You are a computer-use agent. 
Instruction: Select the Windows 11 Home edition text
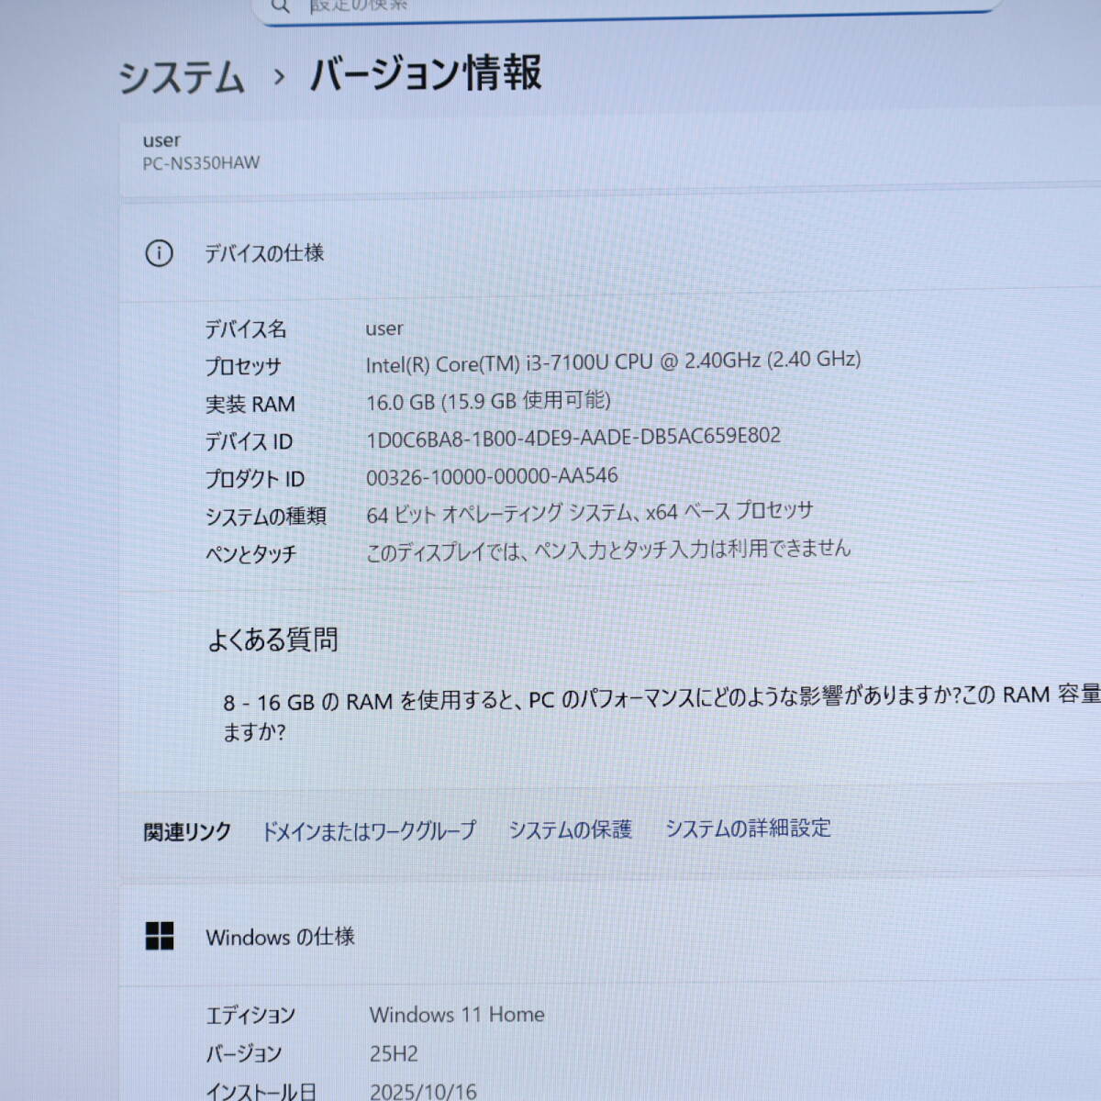[457, 1015]
